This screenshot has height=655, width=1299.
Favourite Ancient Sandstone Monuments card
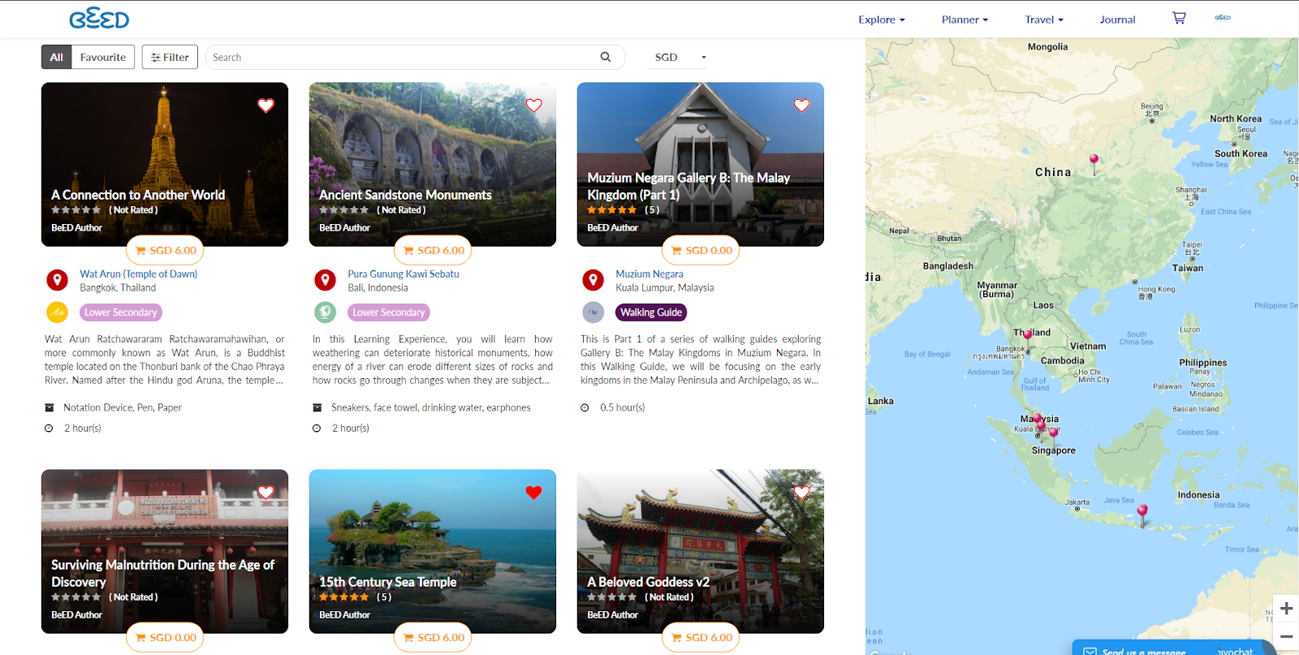[533, 106]
